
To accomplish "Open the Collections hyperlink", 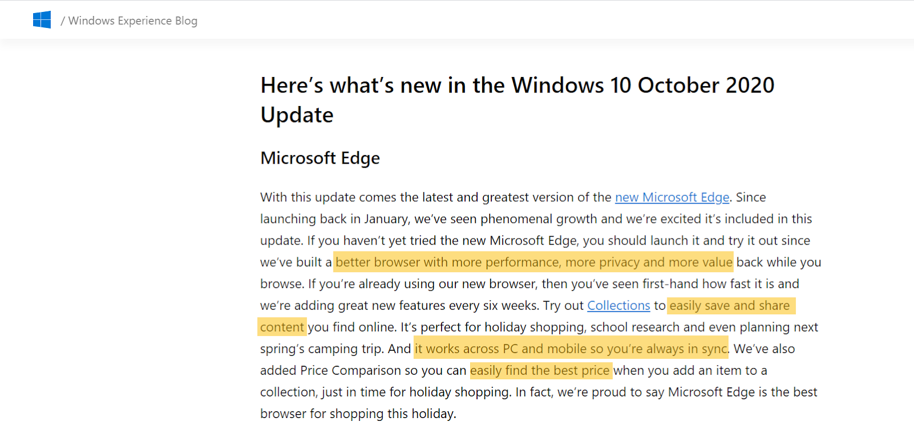I will pyautogui.click(x=618, y=306).
